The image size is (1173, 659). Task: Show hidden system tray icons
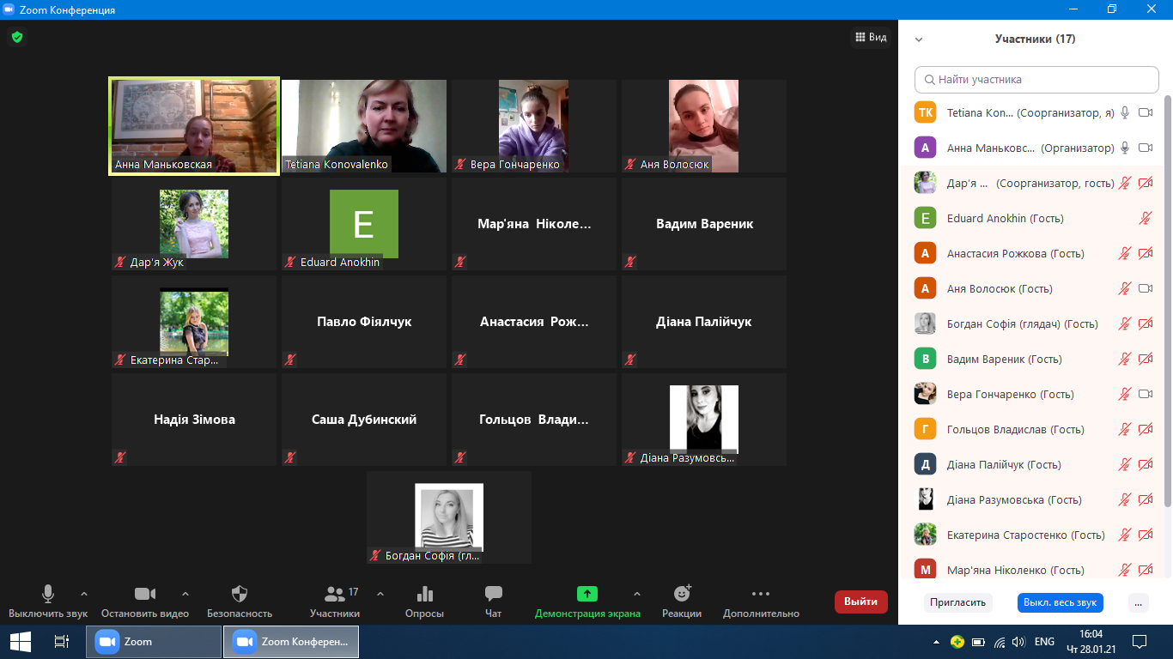click(x=936, y=642)
